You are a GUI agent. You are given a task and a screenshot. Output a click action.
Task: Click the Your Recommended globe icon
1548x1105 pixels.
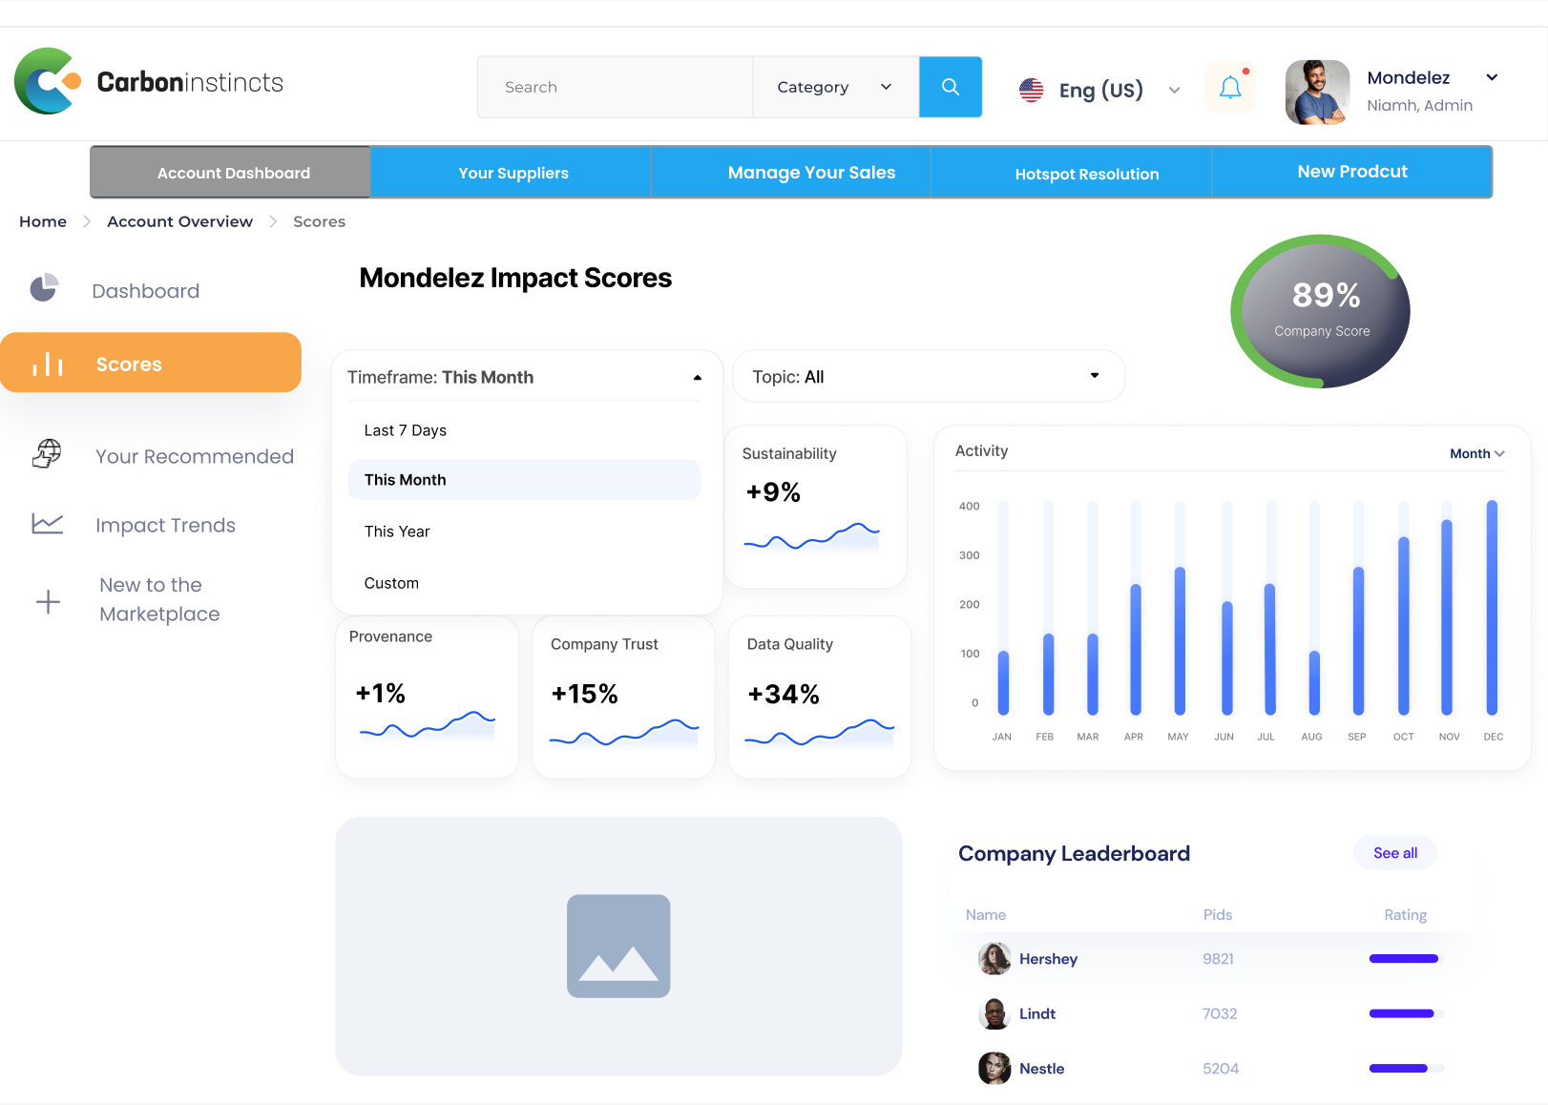(x=47, y=453)
